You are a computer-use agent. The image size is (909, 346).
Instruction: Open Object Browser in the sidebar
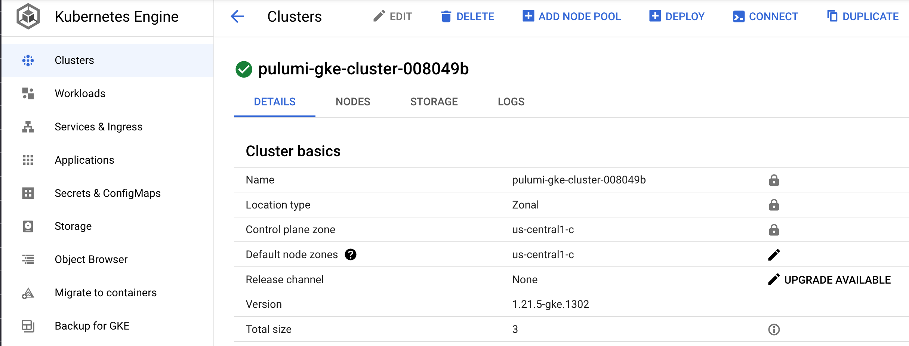click(108, 259)
